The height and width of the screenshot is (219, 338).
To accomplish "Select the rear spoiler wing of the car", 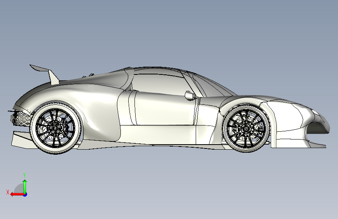I will (x=45, y=74).
